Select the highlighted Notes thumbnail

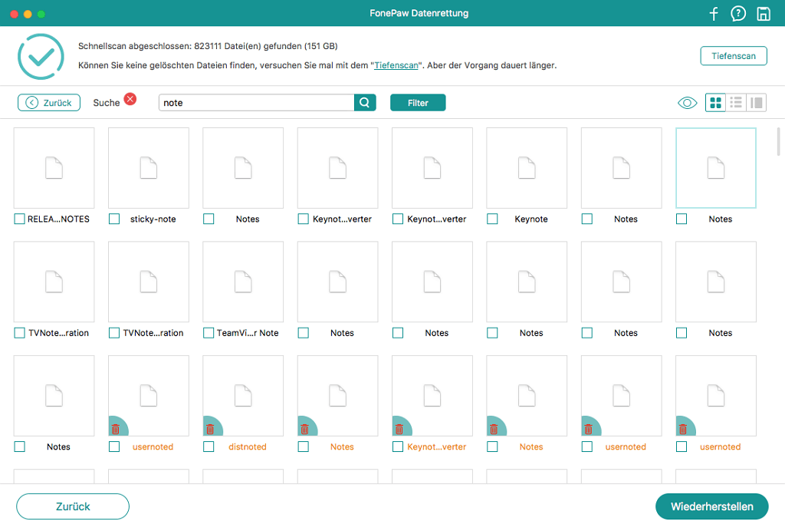716,168
